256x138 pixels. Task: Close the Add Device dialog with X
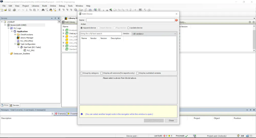pyautogui.click(x=176, y=14)
